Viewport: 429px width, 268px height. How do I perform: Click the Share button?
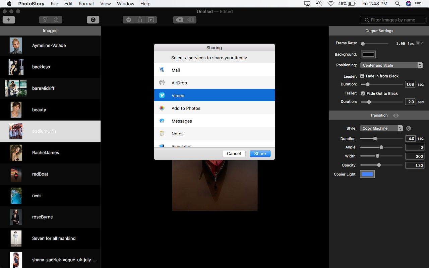pyautogui.click(x=260, y=153)
